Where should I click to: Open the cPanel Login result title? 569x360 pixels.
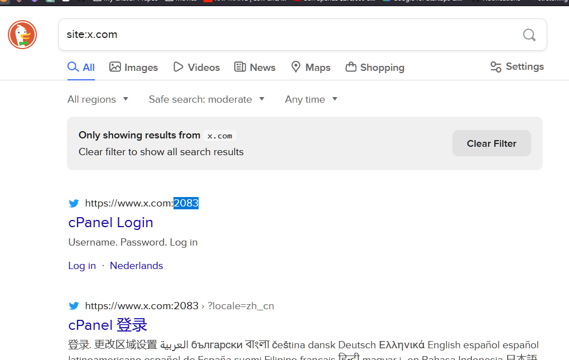110,223
